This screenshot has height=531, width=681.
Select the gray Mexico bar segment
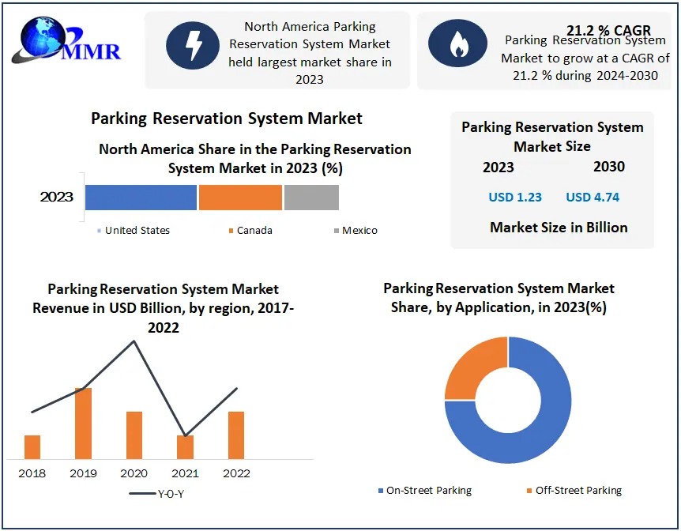tap(311, 198)
